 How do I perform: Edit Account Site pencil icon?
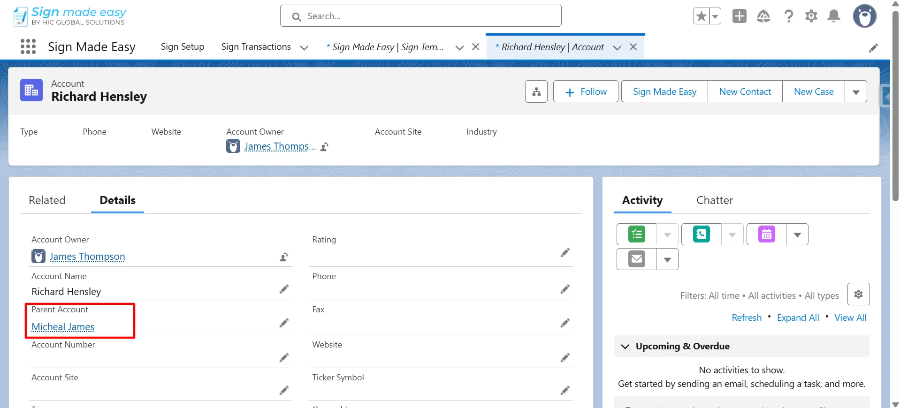[x=284, y=390]
